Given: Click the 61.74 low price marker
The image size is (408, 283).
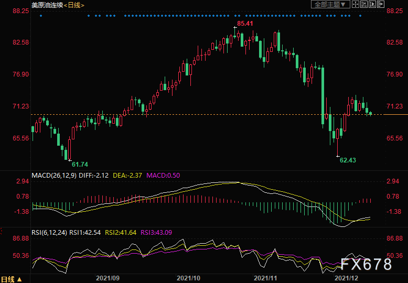Looking at the screenshot, I should 80,165.
